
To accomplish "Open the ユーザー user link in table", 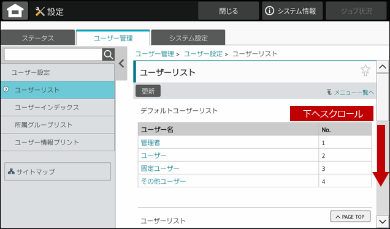I will click(x=153, y=156).
